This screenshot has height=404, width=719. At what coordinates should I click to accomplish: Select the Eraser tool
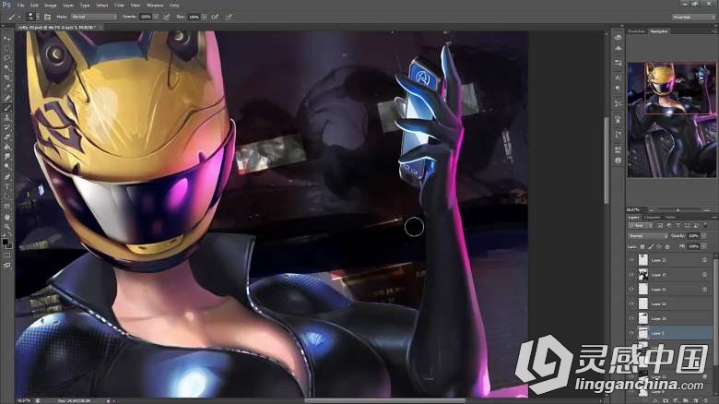[6, 137]
